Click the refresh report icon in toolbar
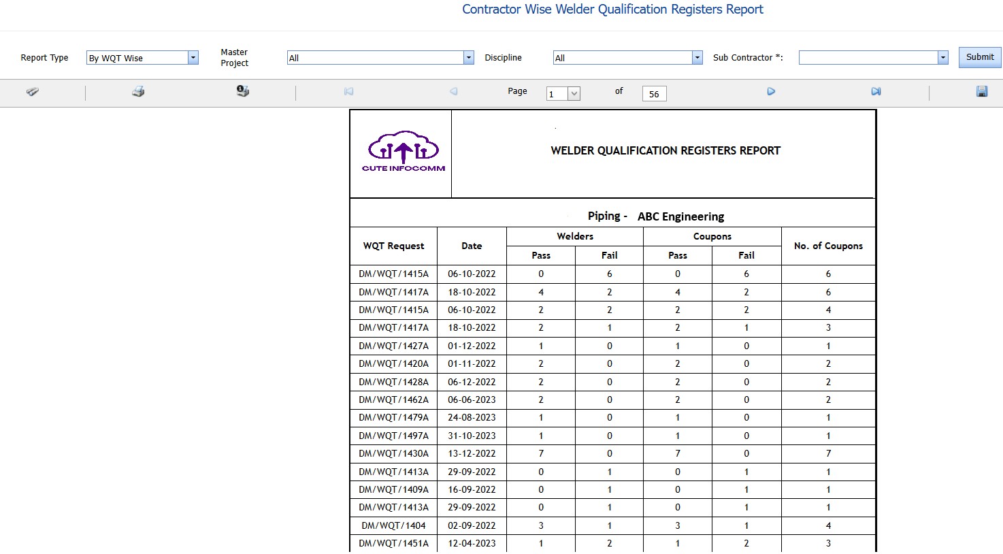Image resolution: width=1003 pixels, height=554 pixels. pos(32,92)
